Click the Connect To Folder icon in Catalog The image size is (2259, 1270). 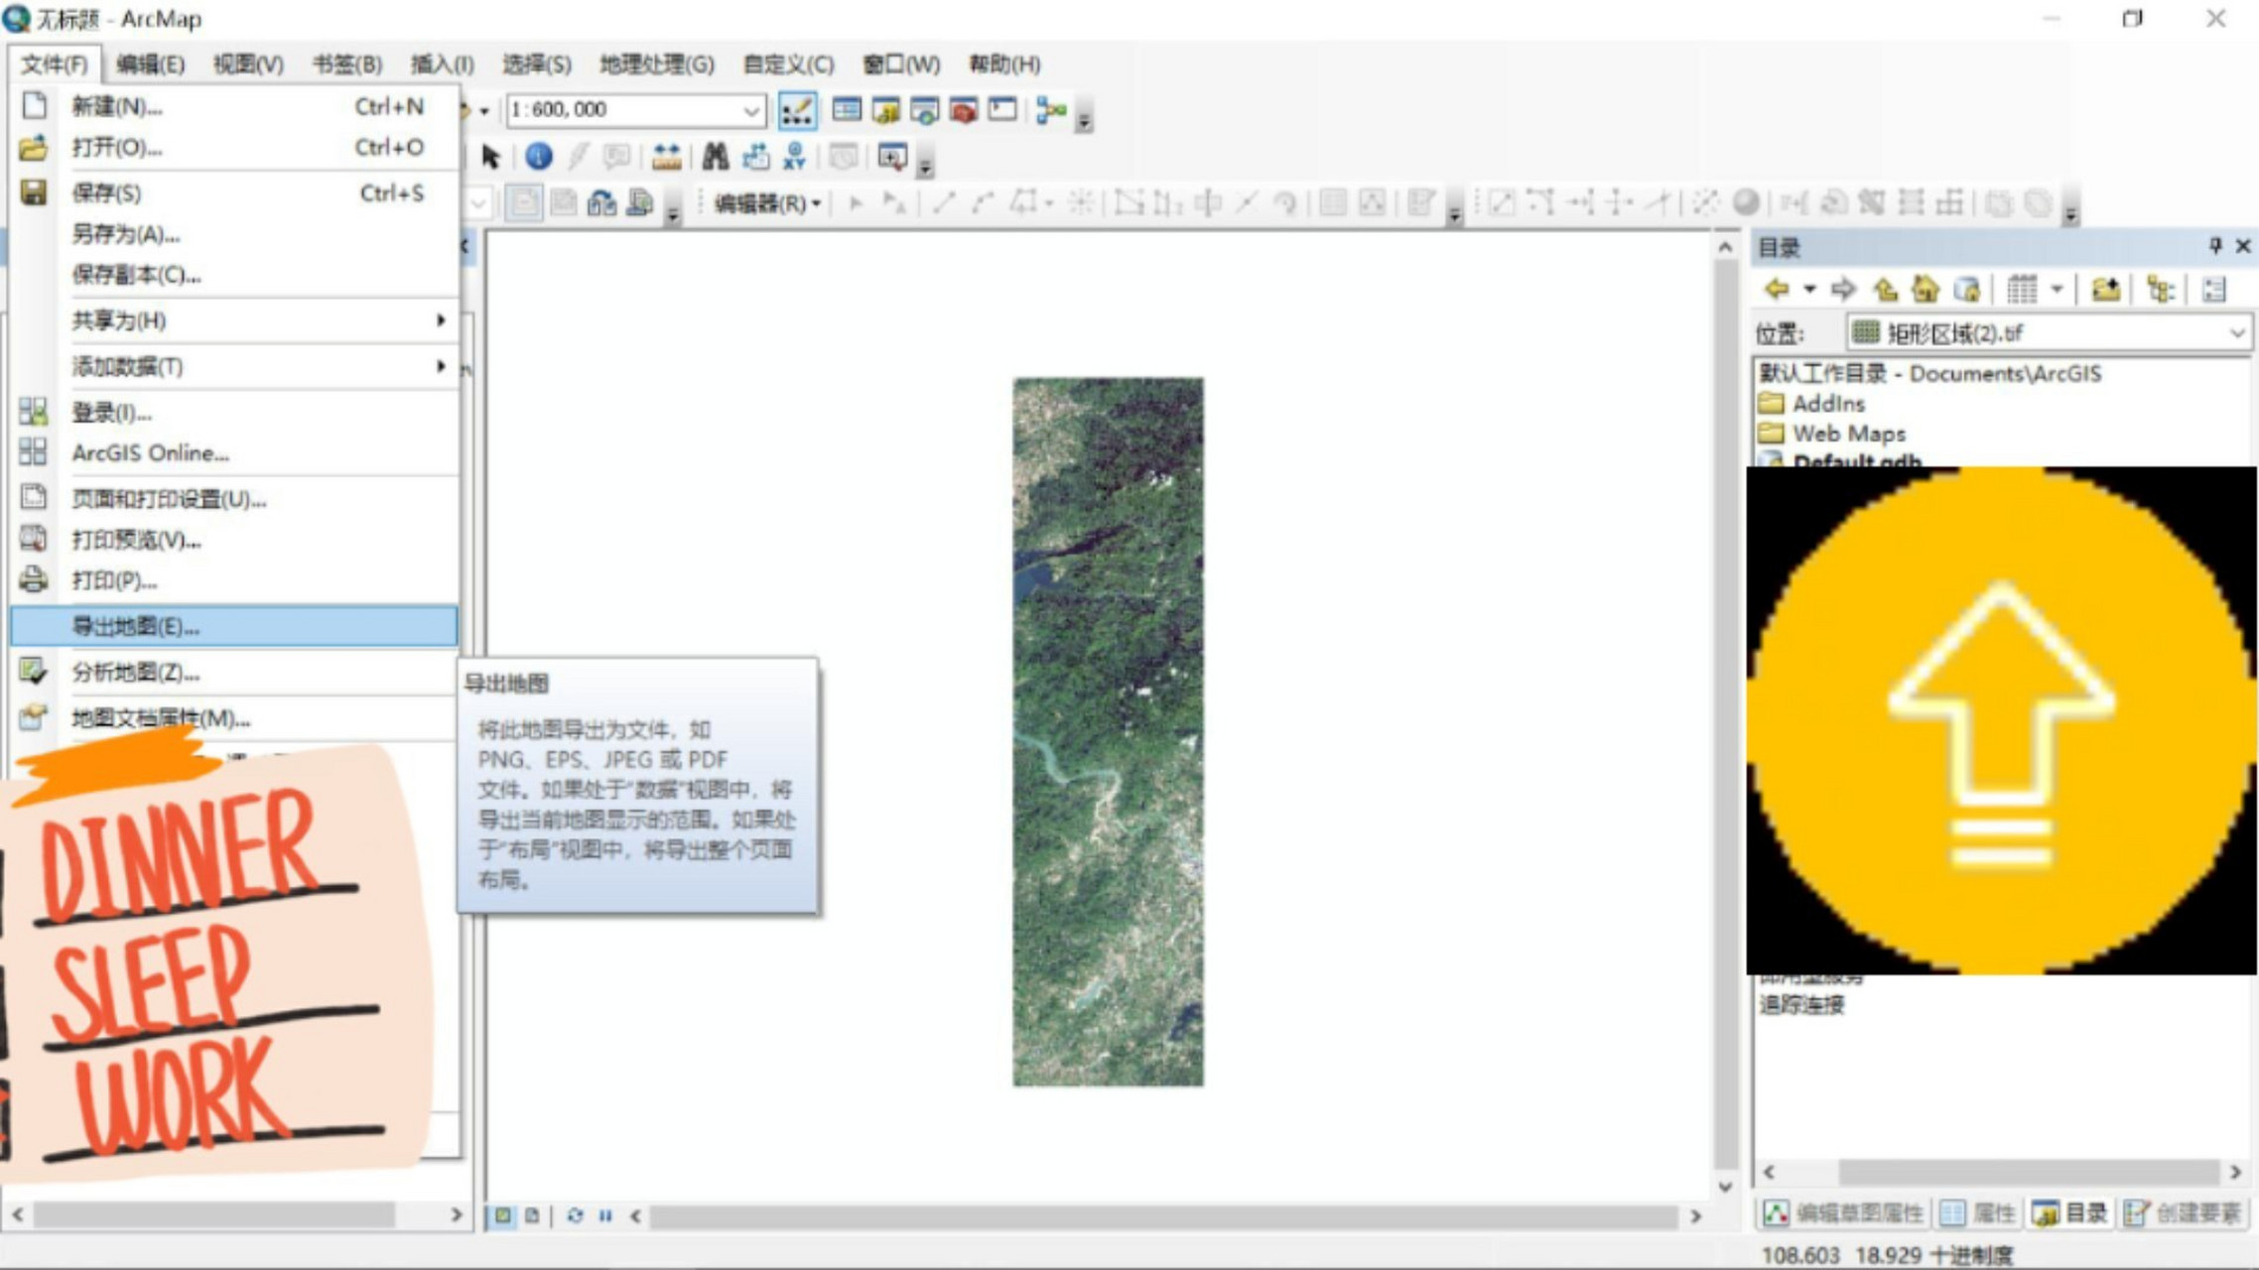coord(2107,289)
